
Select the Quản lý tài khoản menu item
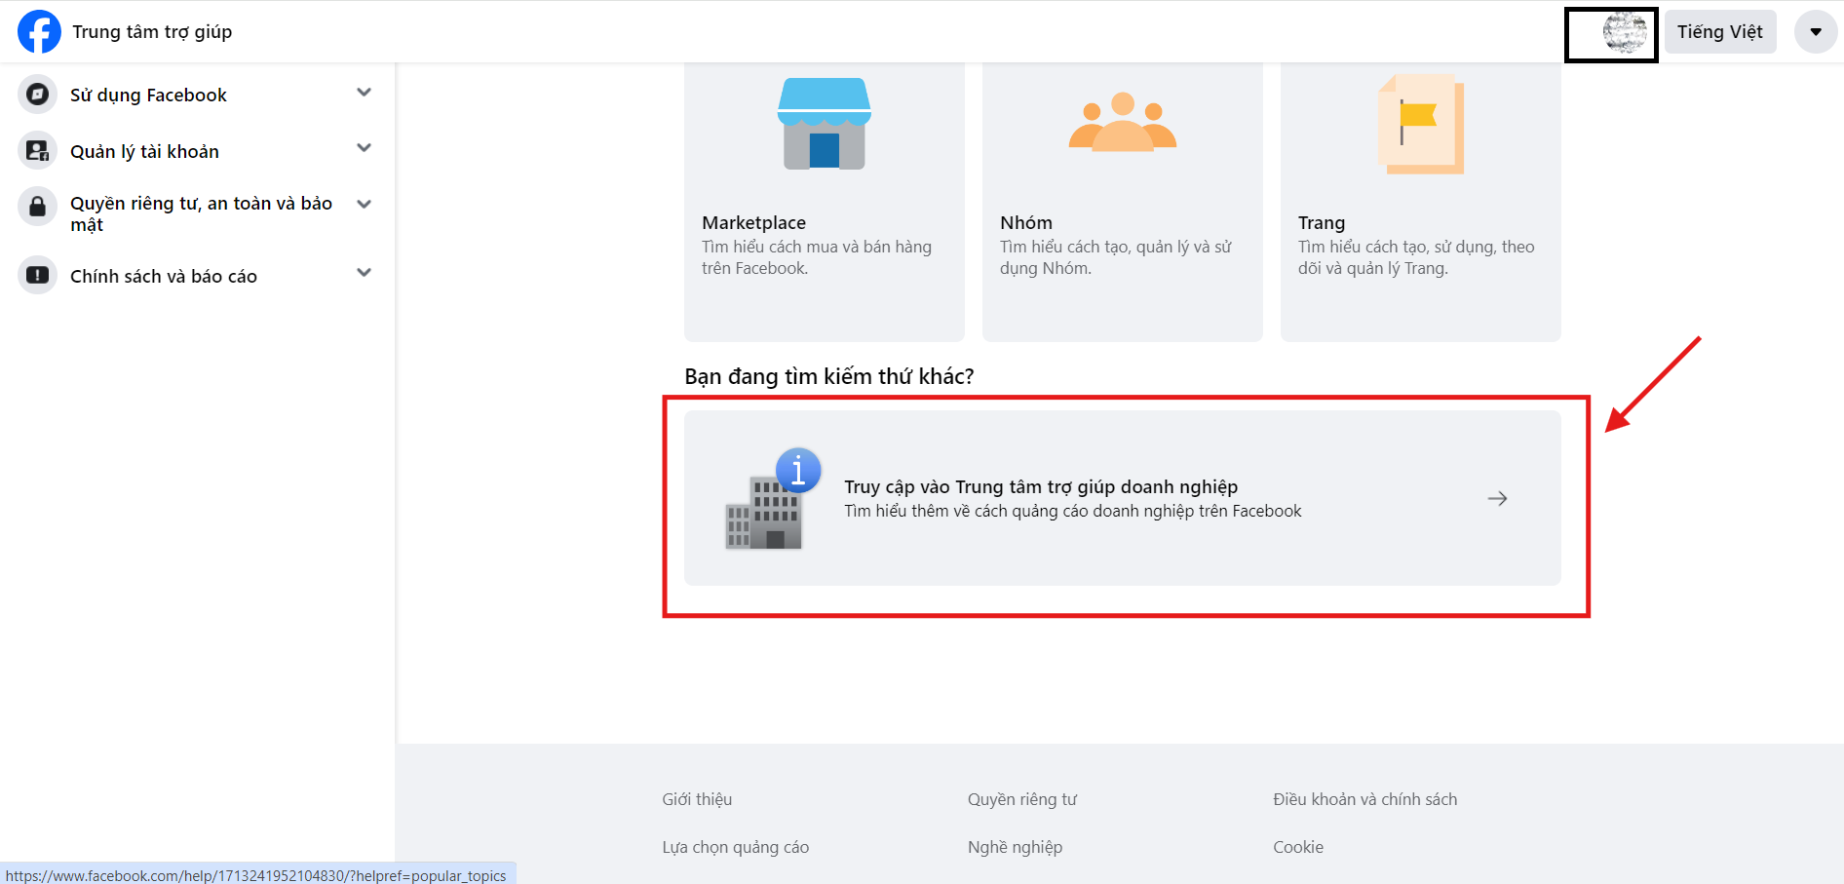[144, 151]
